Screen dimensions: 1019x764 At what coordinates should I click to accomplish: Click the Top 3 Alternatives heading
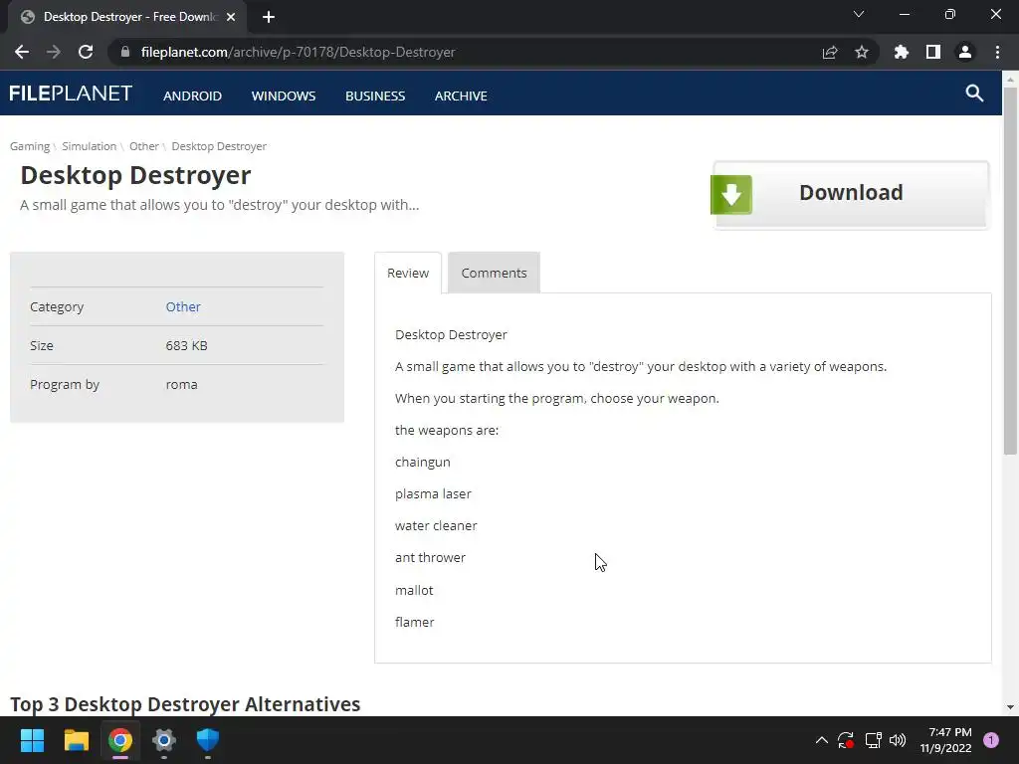[185, 704]
